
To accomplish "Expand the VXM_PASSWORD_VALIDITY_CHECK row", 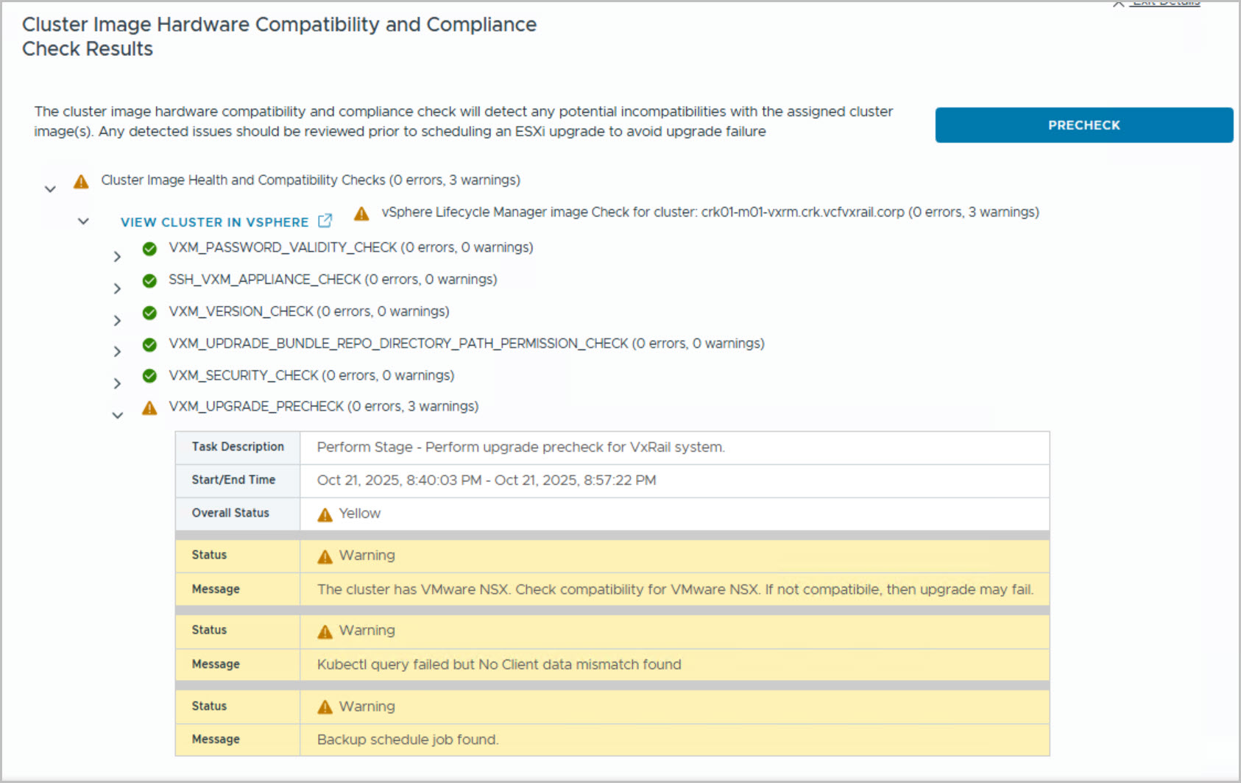I will pos(117,257).
